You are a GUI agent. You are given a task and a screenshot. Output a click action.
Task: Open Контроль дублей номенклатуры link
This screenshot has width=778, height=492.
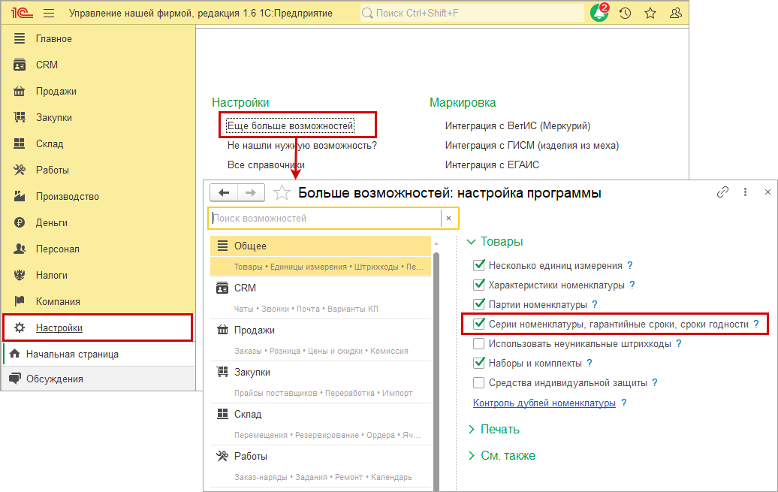[544, 403]
